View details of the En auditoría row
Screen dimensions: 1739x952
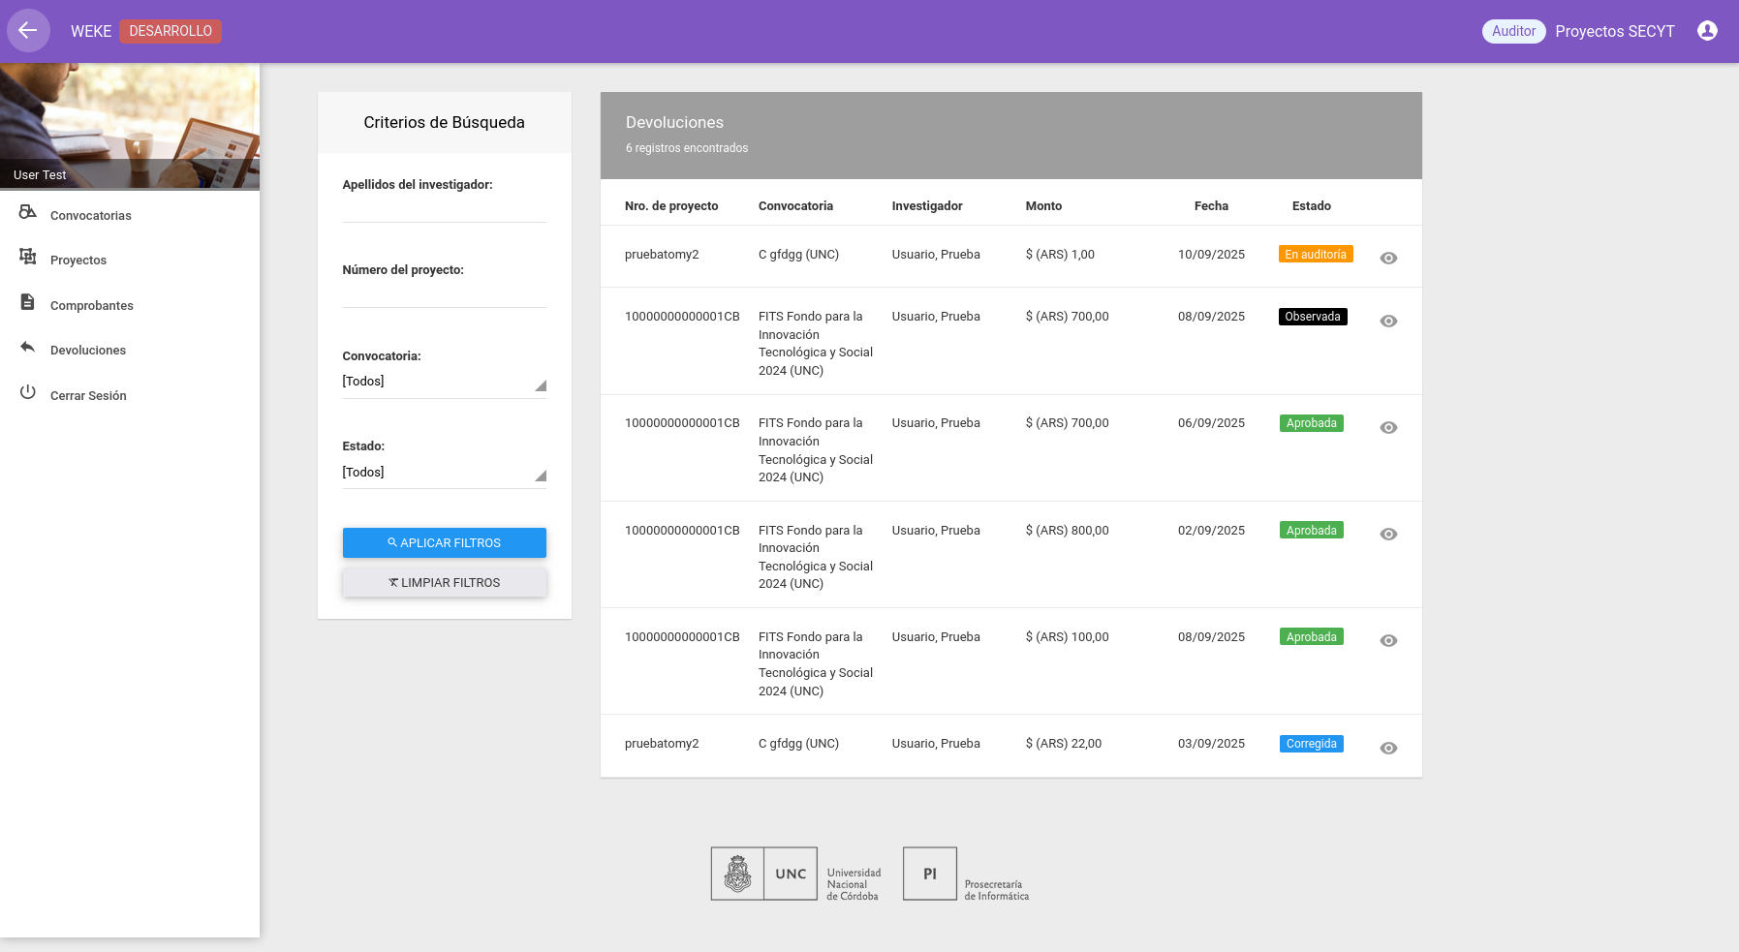click(x=1388, y=258)
